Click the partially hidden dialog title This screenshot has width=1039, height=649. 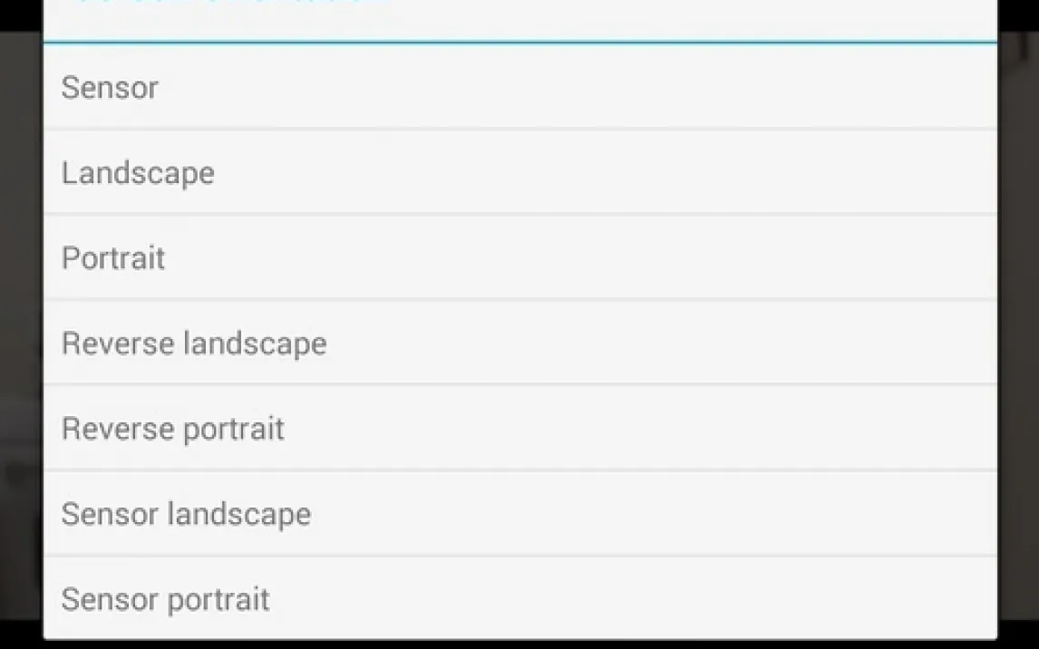[227, 4]
